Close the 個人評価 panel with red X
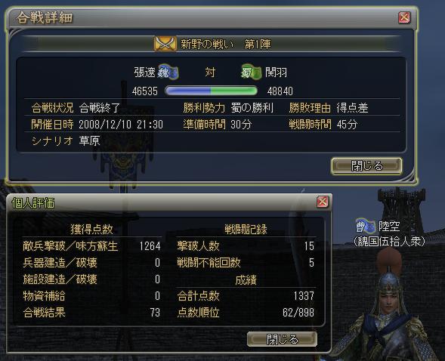This screenshot has height=361, width=445. 323,202
